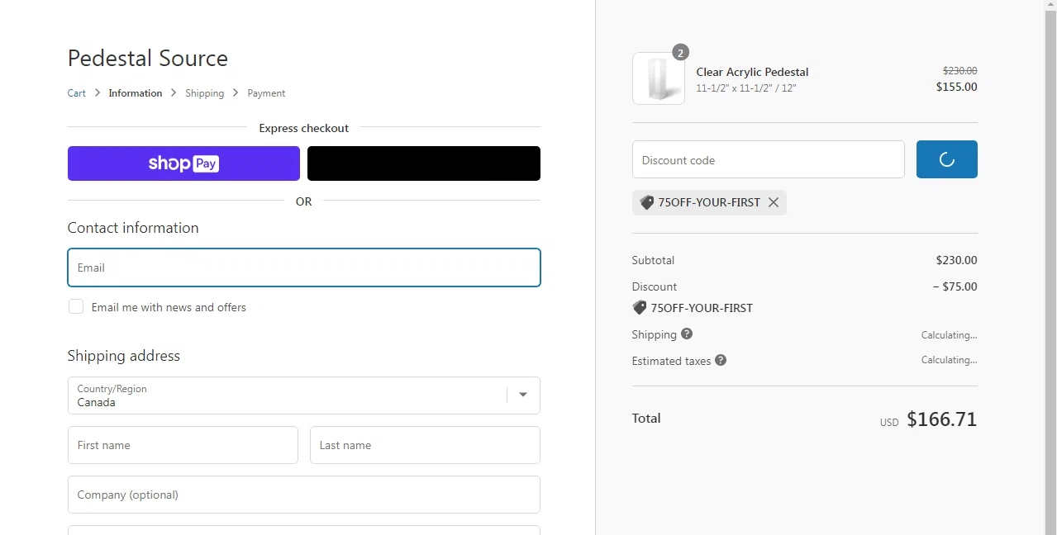Click the discount tag icon in the applied code chip

[647, 202]
